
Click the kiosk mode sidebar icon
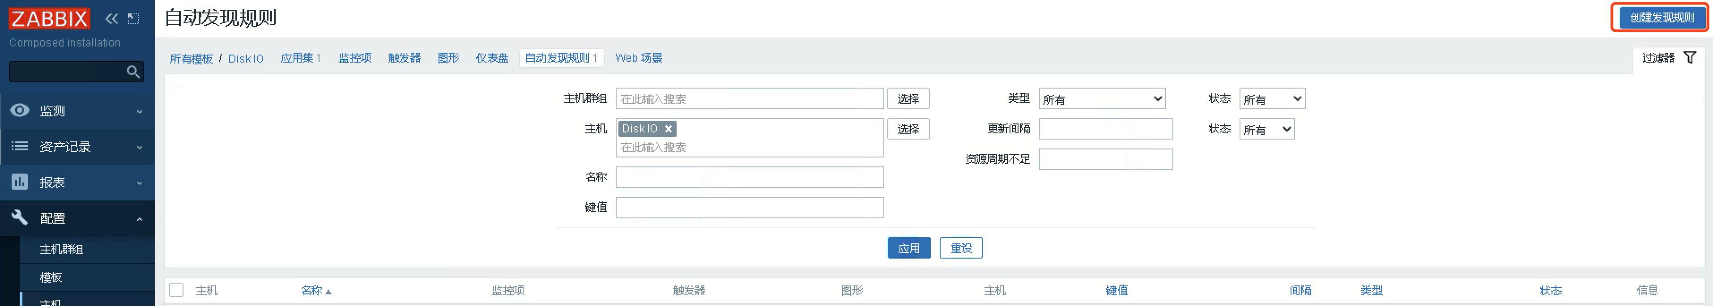134,19
